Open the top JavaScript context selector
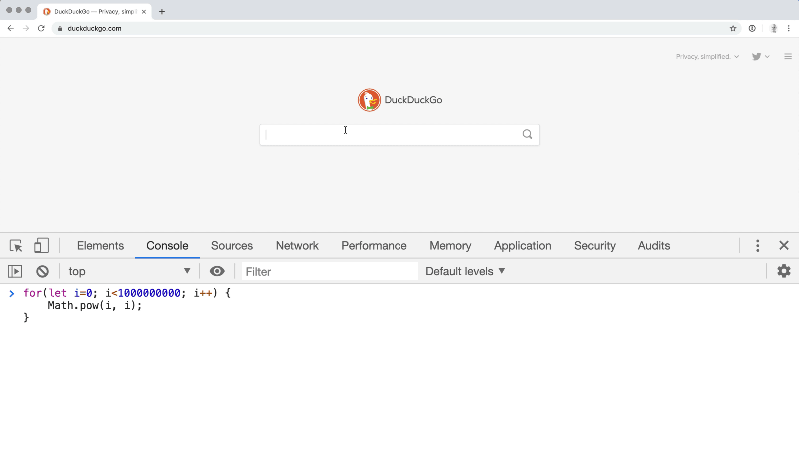 [129, 271]
